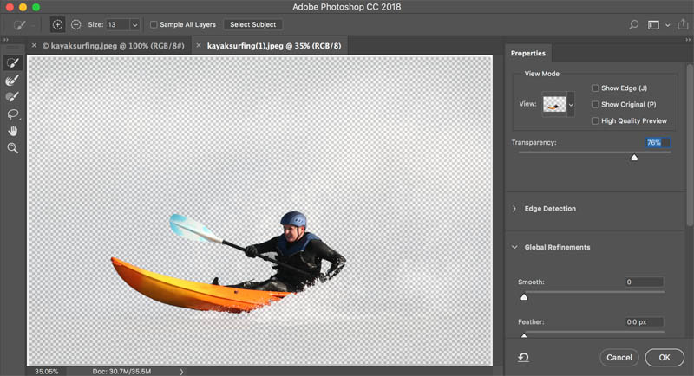Click the Smooth slider handle

coord(524,297)
